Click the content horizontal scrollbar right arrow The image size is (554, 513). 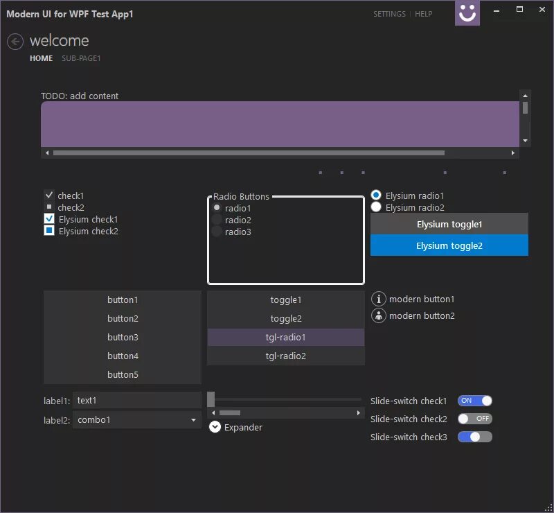(512, 153)
